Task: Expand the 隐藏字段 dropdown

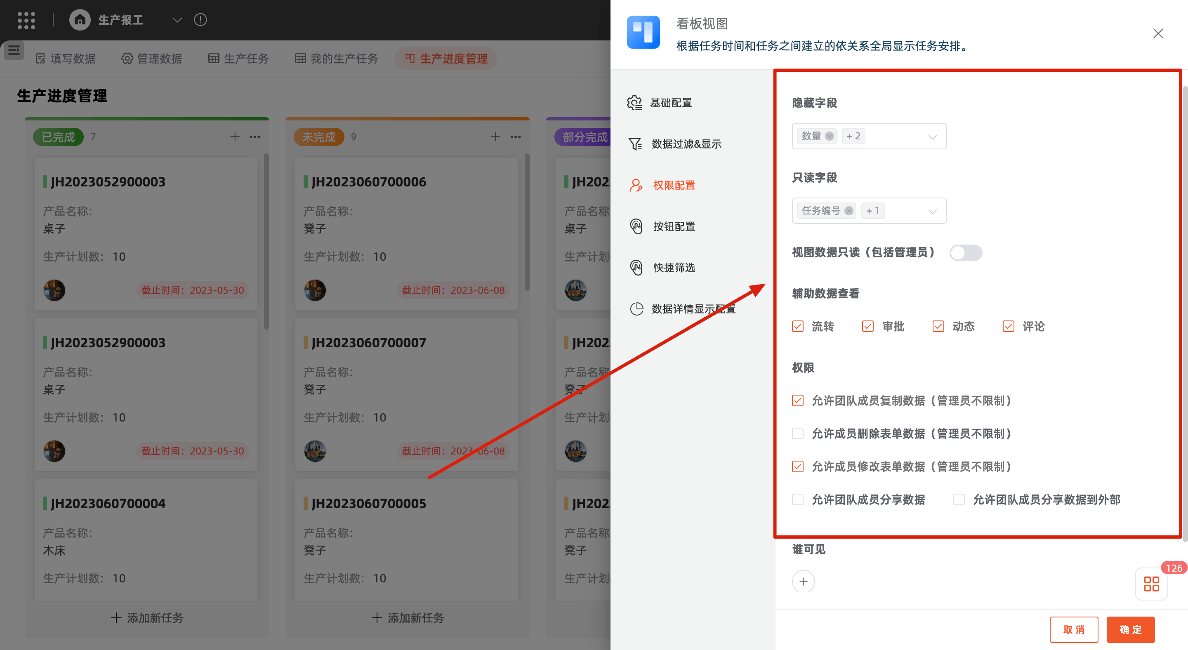Action: pos(932,137)
